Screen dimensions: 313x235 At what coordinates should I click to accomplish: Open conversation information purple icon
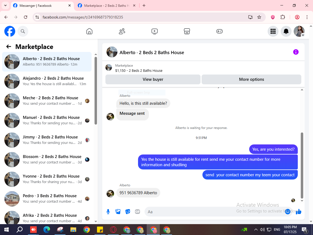click(x=296, y=52)
